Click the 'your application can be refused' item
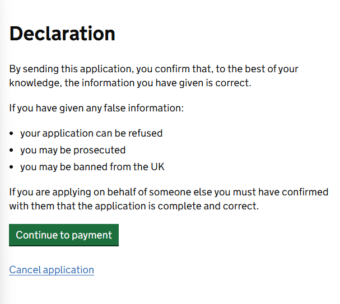This screenshot has width=340, height=304. click(91, 133)
